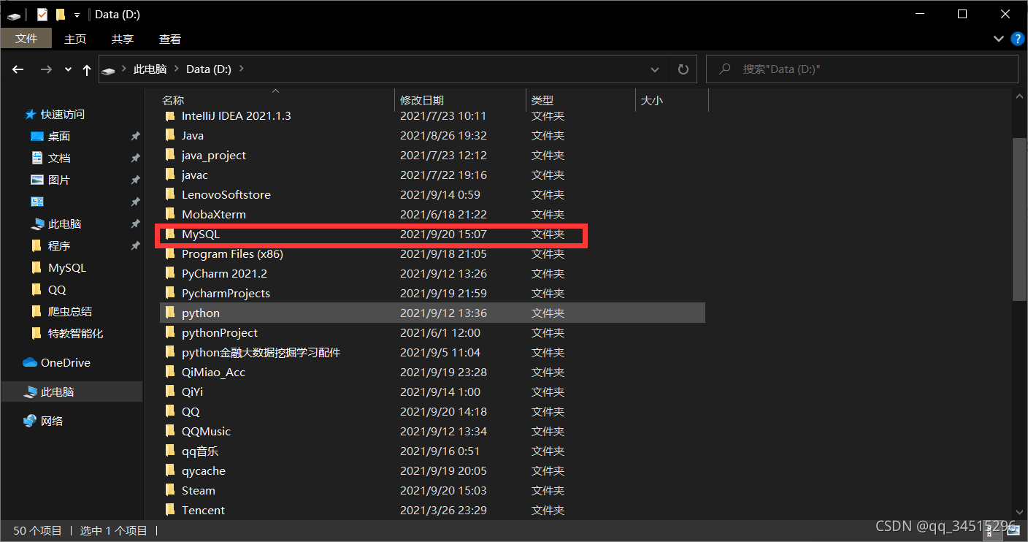Select OneDrive in navigation pane

(65, 363)
